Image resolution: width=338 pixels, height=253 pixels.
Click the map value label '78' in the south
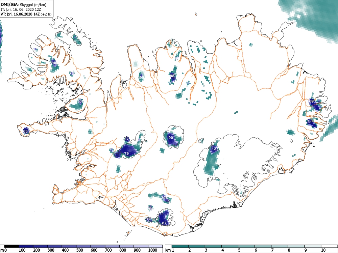click(x=148, y=220)
